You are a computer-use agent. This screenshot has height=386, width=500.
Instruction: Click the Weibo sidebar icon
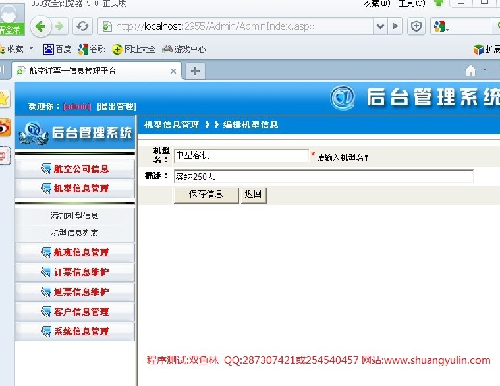coord(5,128)
